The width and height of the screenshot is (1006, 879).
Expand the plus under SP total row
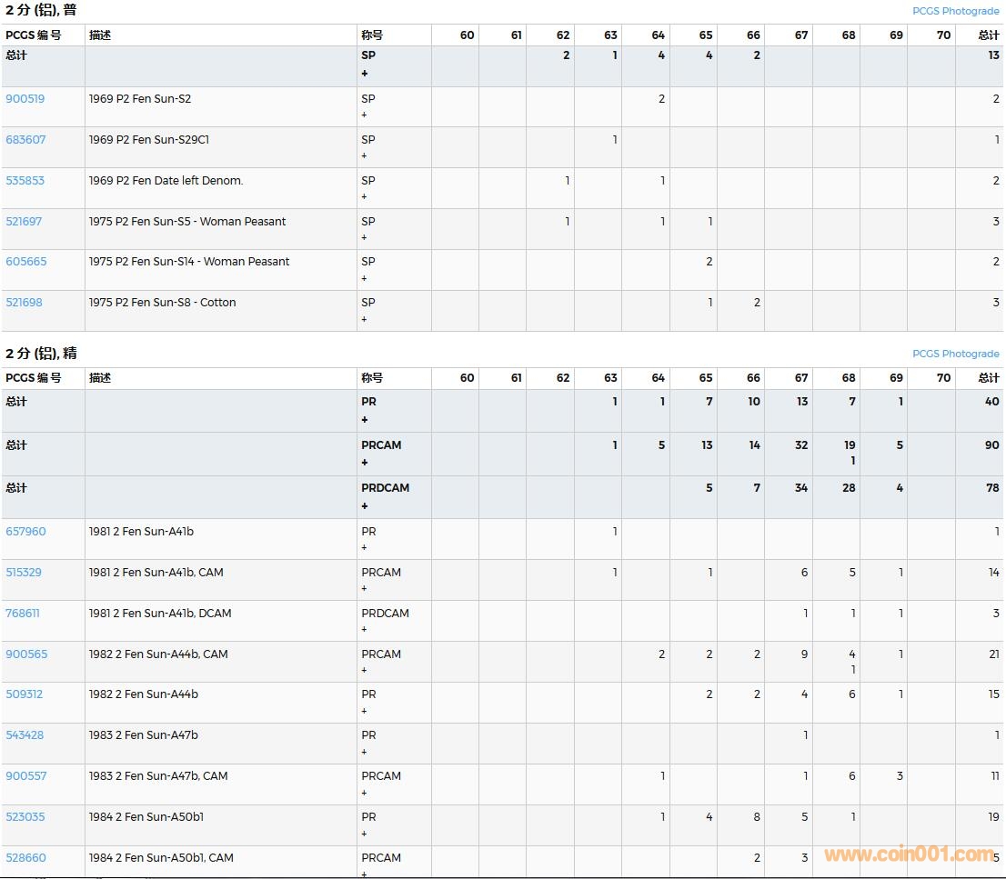pyautogui.click(x=365, y=74)
